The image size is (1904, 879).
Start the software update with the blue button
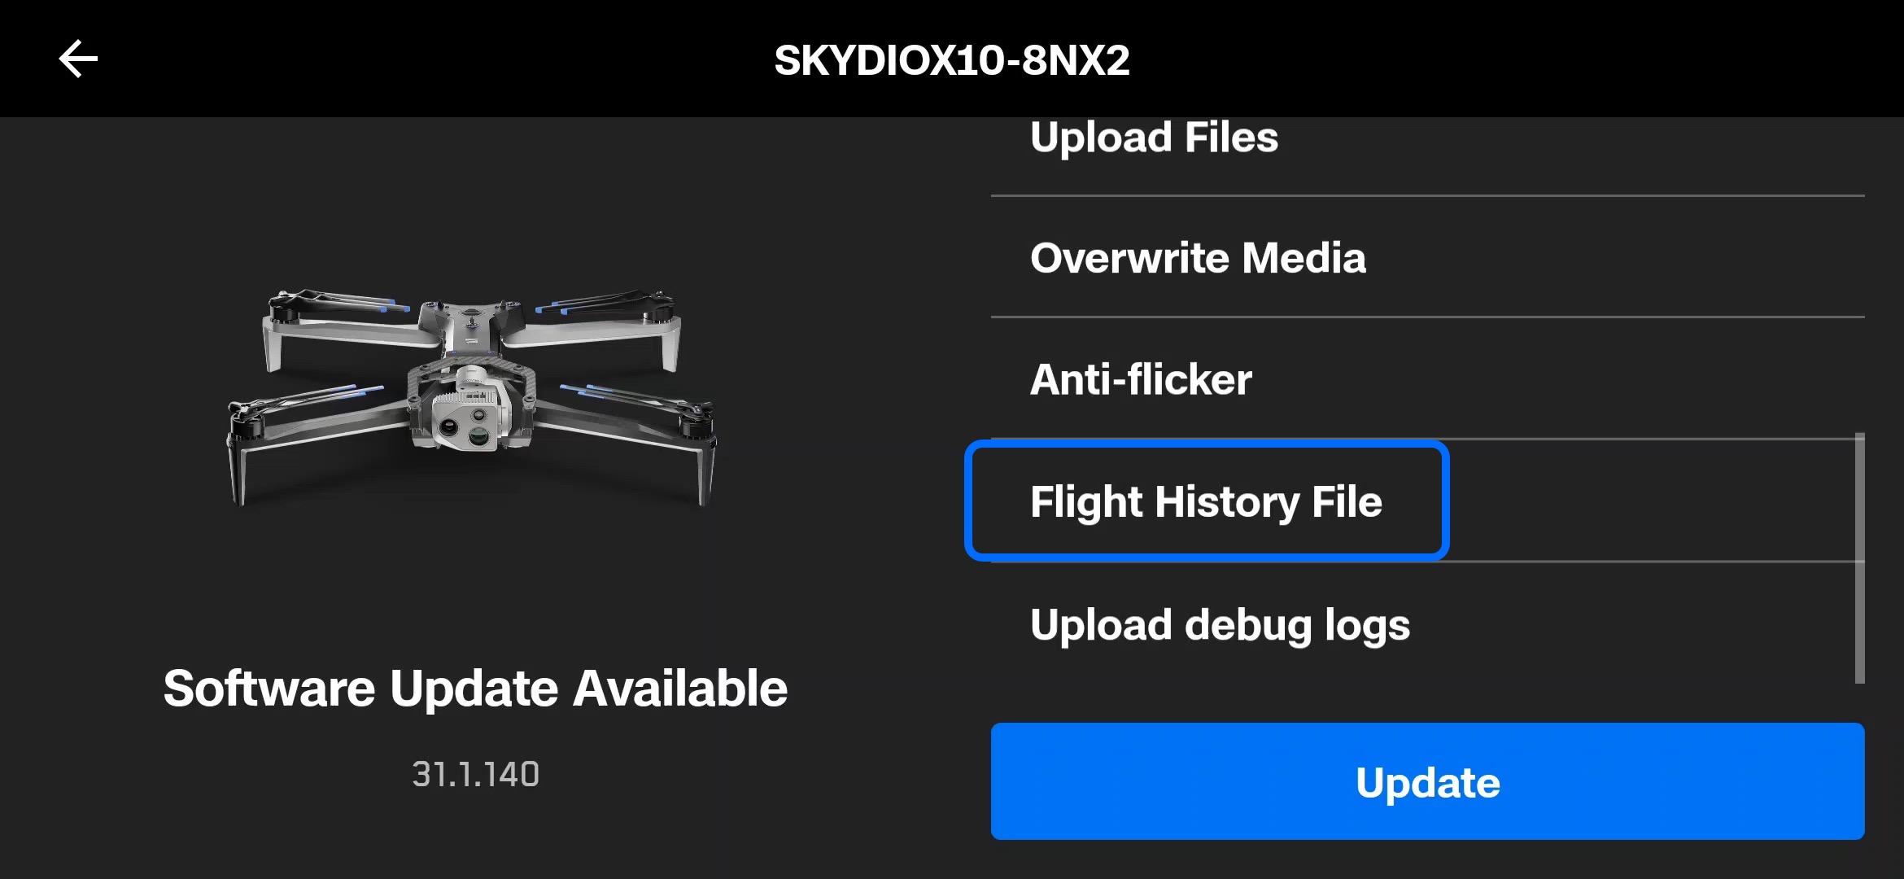coord(1427,781)
